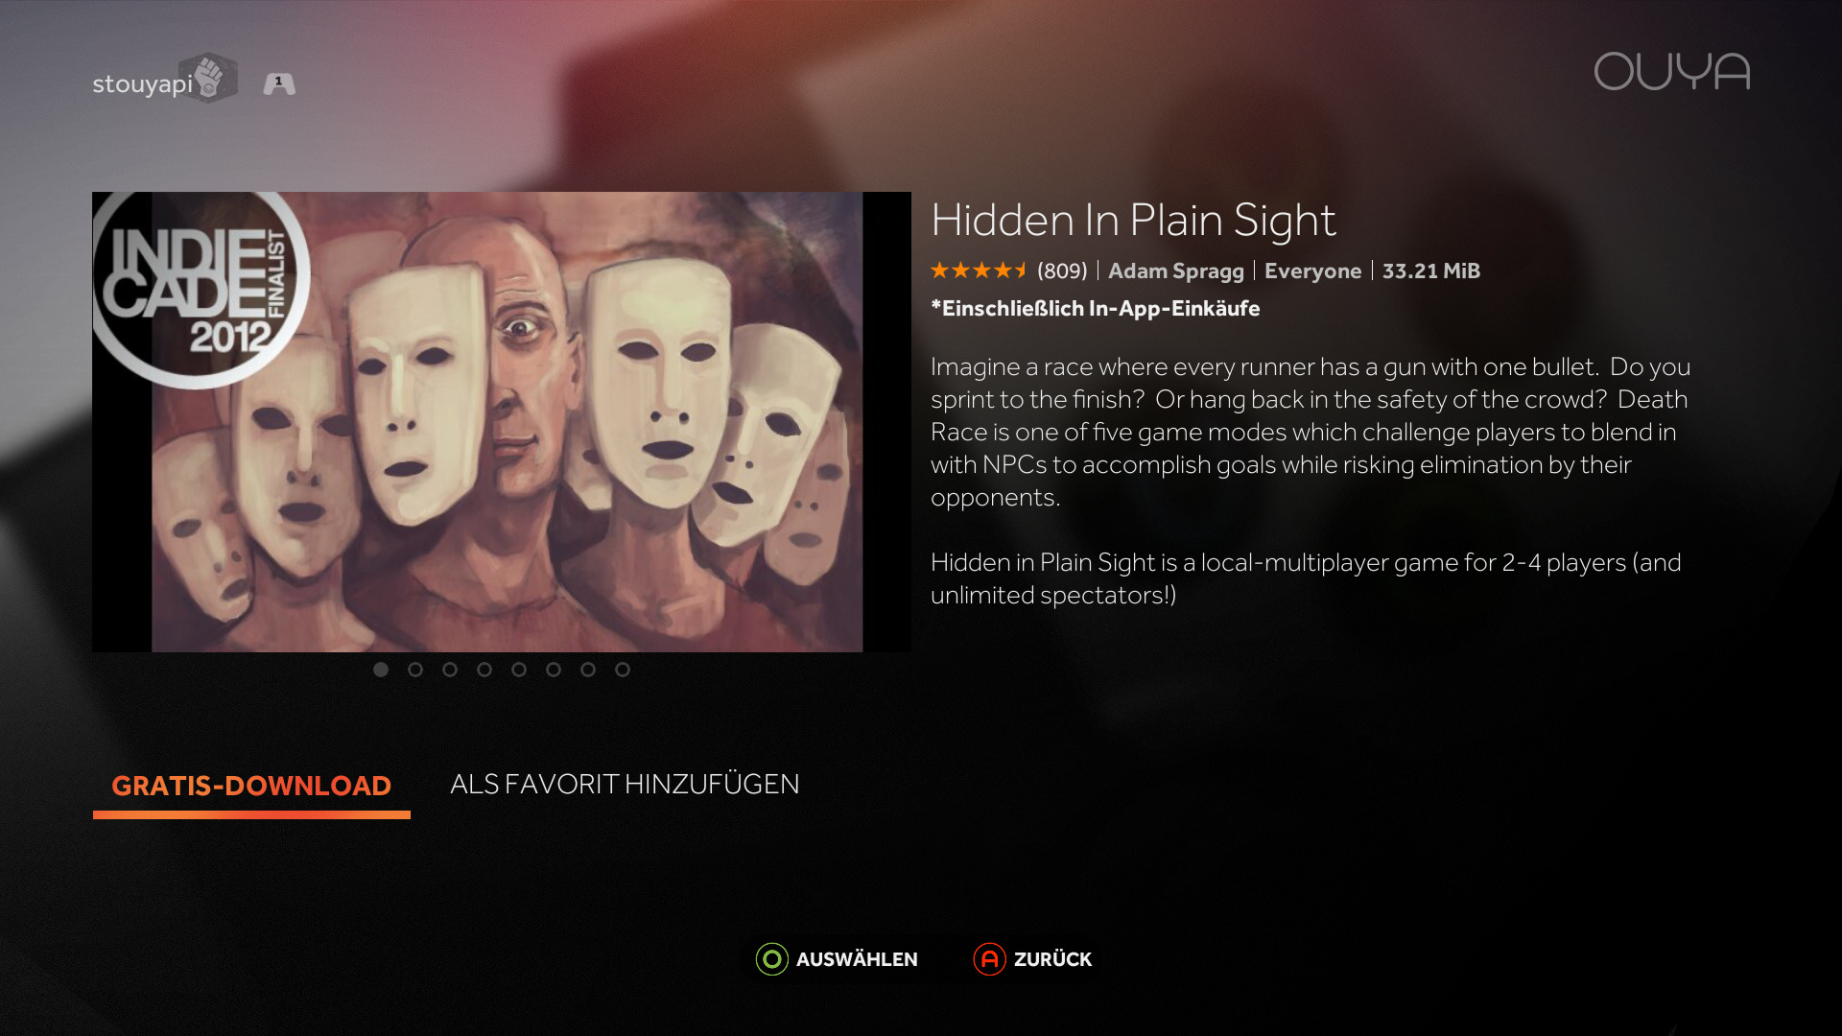The width and height of the screenshot is (1842, 1036).
Task: Click the green O button icon
Action: point(772,958)
